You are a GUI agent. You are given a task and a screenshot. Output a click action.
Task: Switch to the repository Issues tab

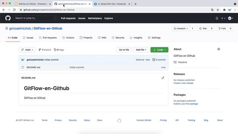[28, 38]
